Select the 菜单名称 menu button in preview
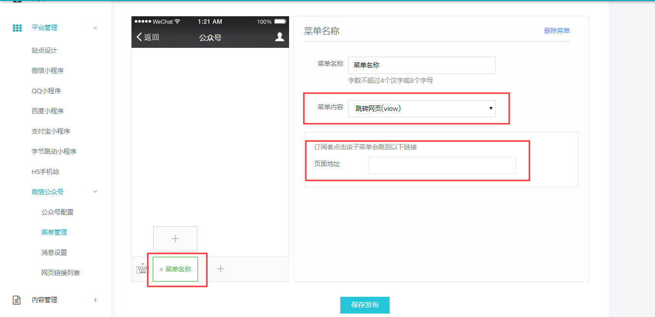This screenshot has width=655, height=317. pyautogui.click(x=175, y=269)
